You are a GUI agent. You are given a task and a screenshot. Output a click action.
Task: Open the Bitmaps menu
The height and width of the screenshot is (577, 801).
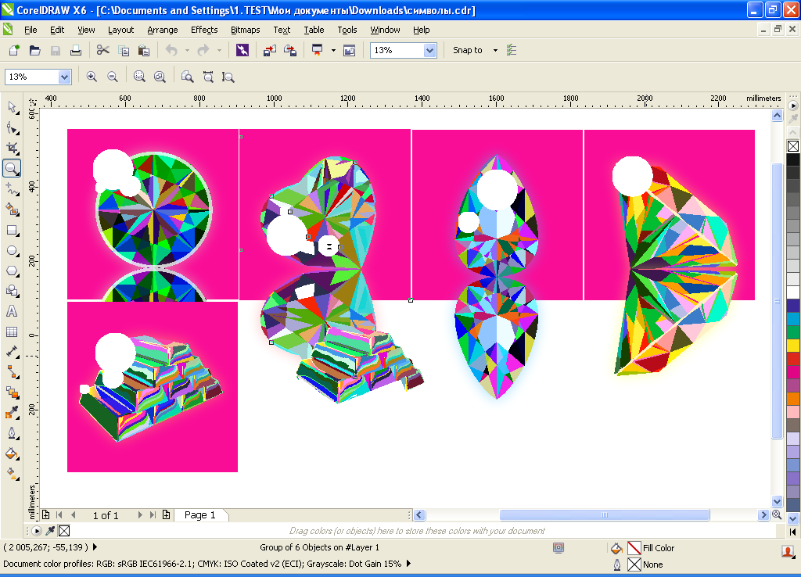[x=246, y=30]
